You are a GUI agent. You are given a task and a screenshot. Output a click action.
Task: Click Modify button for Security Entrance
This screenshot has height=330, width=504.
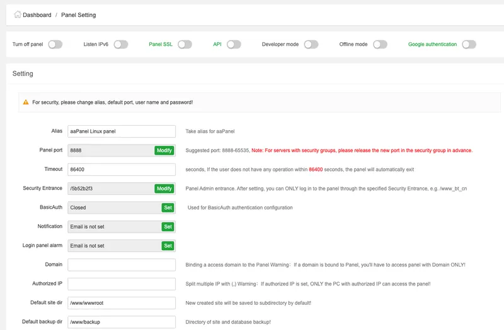pyautogui.click(x=164, y=189)
